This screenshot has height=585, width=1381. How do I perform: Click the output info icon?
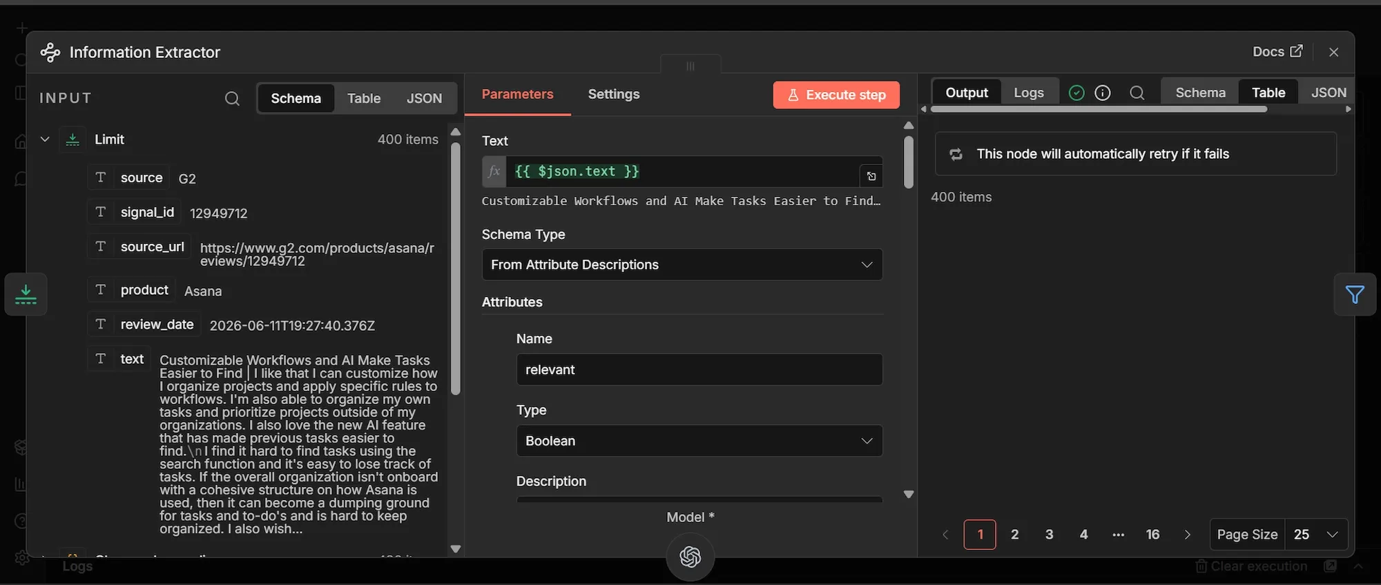[1103, 93]
